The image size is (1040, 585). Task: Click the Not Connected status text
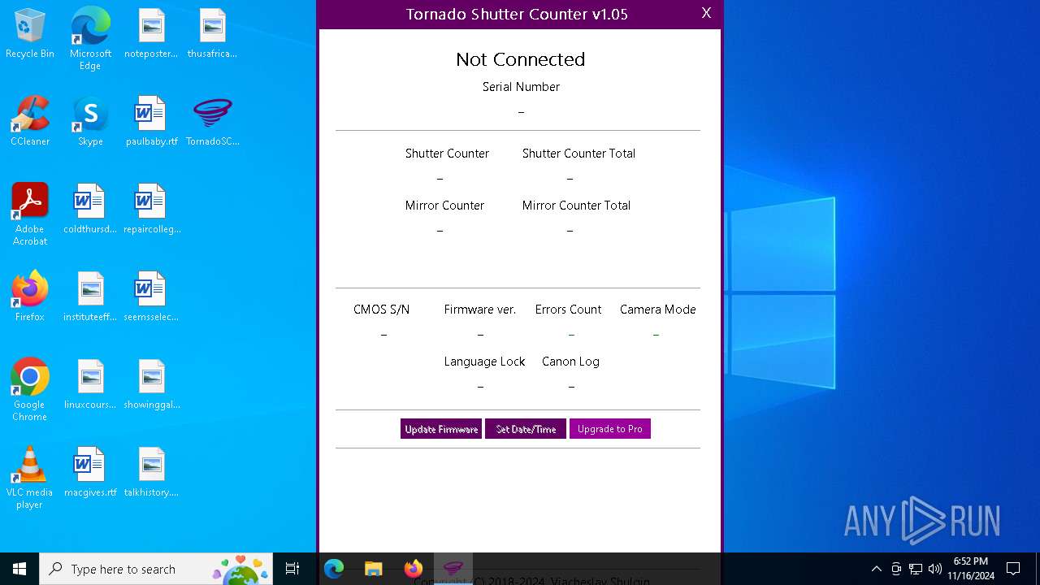(521, 59)
